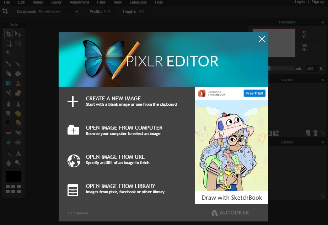This screenshot has width=328, height=225.
Task: Select the Move tool
Action: pyautogui.click(x=18, y=34)
